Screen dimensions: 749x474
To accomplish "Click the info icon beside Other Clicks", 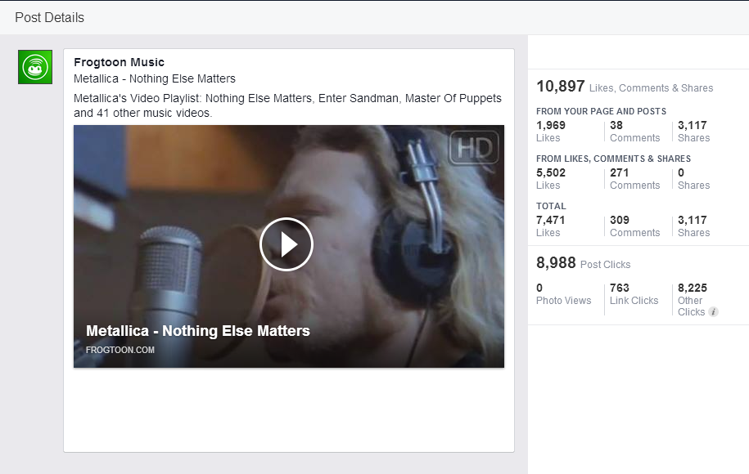I will coord(713,312).
